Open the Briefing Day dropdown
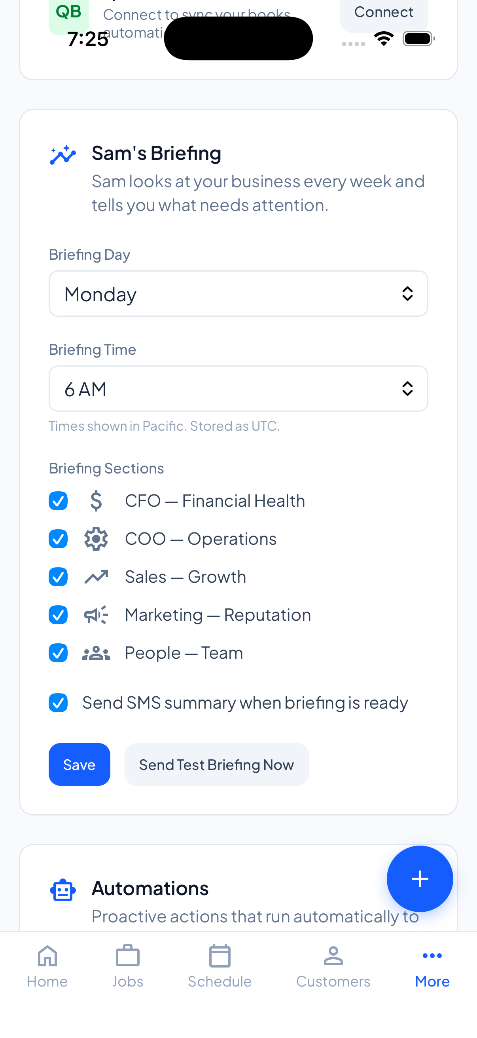Viewport: 477px width, 1038px height. pyautogui.click(x=238, y=294)
